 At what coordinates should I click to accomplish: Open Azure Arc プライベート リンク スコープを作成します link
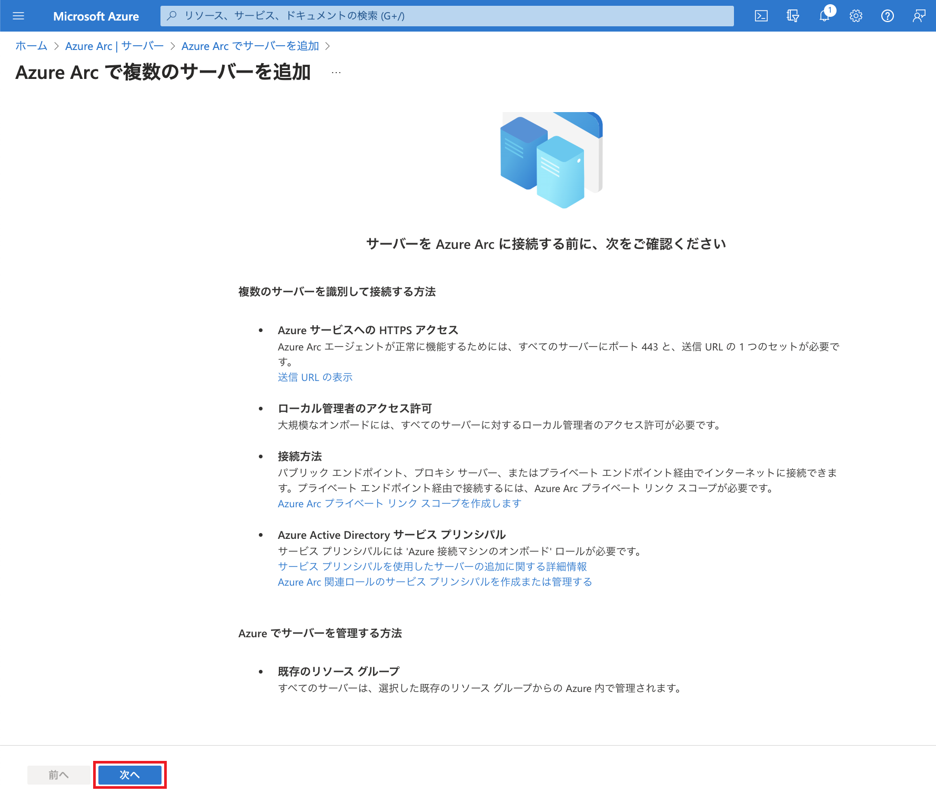(399, 503)
